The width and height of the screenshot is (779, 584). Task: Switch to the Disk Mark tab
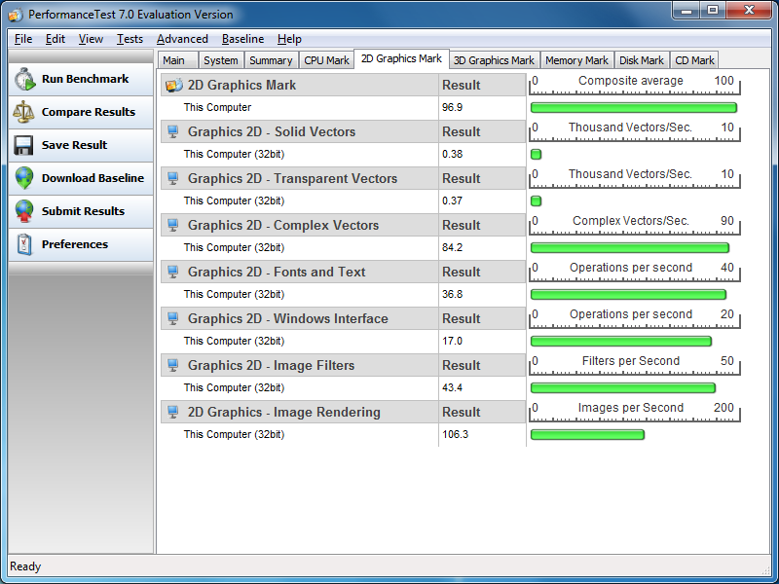click(x=642, y=60)
